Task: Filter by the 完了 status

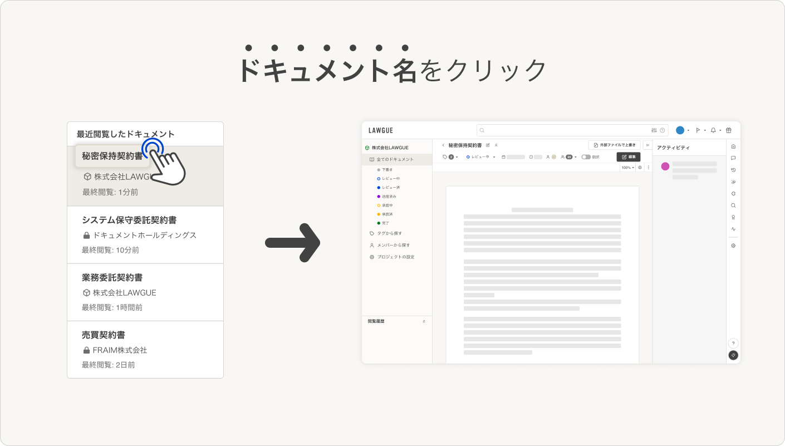Action: pos(383,223)
